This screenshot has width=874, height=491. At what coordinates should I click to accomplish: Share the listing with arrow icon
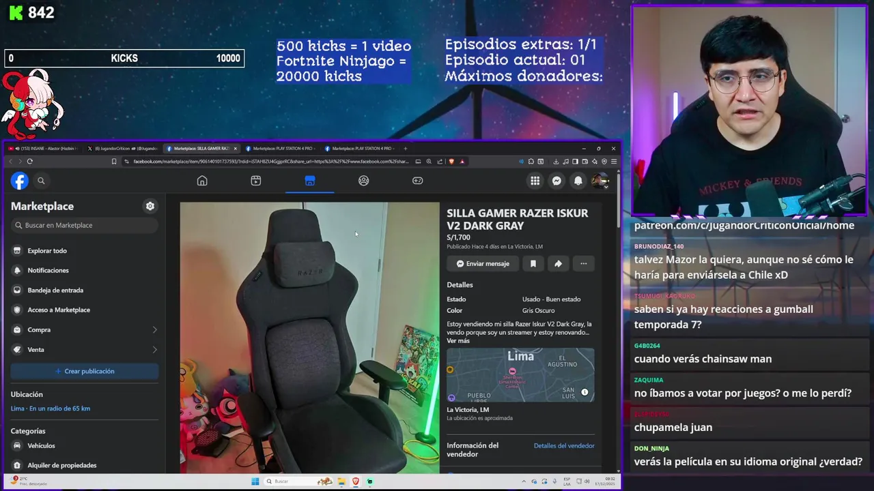pyautogui.click(x=559, y=264)
